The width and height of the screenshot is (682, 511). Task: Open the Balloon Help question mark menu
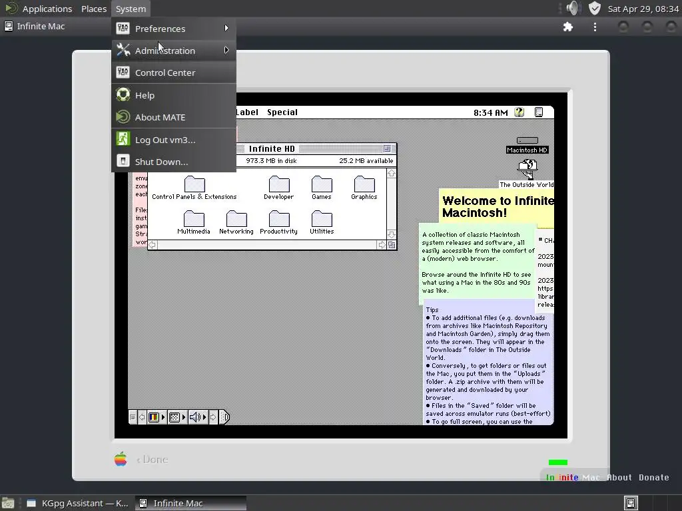[519, 112]
